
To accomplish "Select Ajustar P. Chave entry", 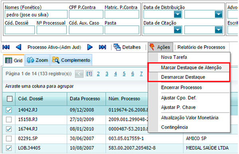I will click(x=189, y=107).
